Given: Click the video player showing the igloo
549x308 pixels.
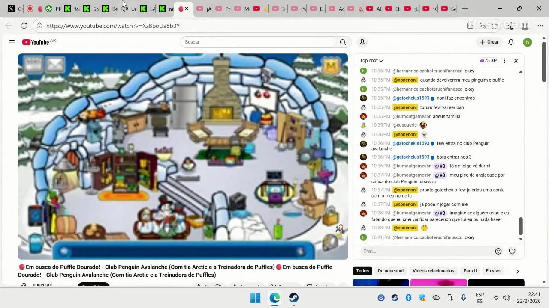Looking at the screenshot, I should point(183,157).
